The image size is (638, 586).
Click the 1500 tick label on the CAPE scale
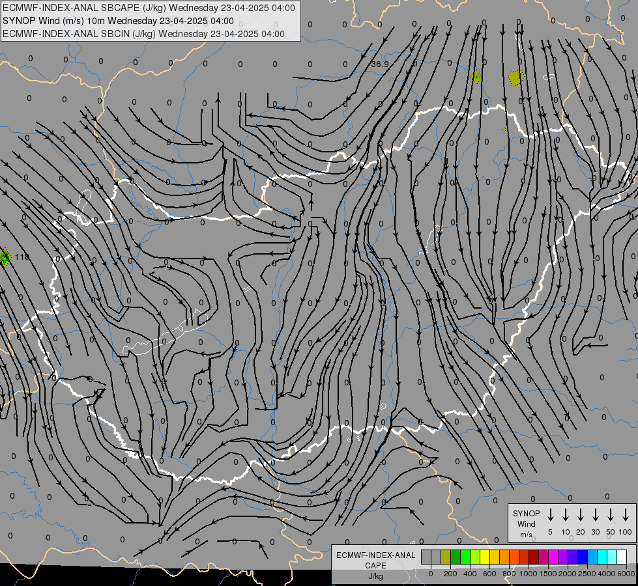coord(548,574)
